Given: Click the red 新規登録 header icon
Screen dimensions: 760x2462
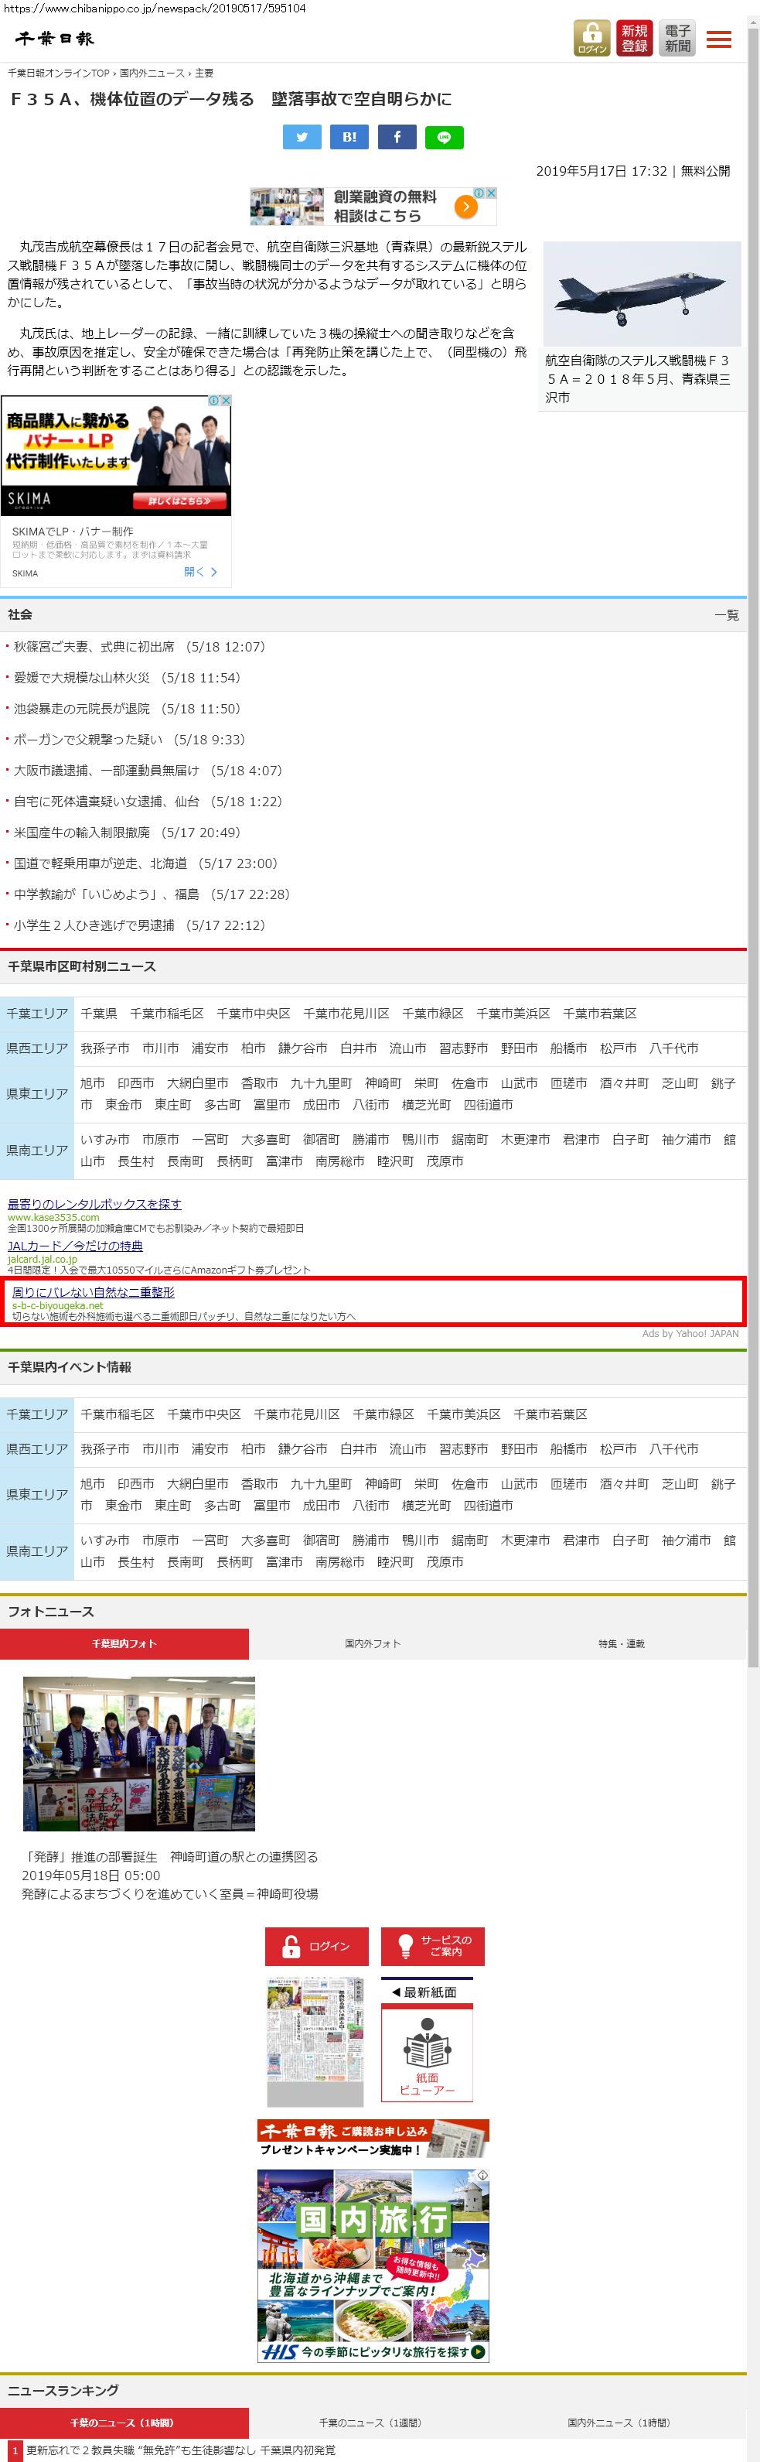Looking at the screenshot, I should pos(635,38).
